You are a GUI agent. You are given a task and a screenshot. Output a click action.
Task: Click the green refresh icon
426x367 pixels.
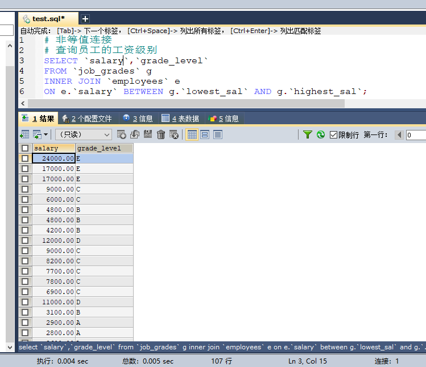[321, 134]
